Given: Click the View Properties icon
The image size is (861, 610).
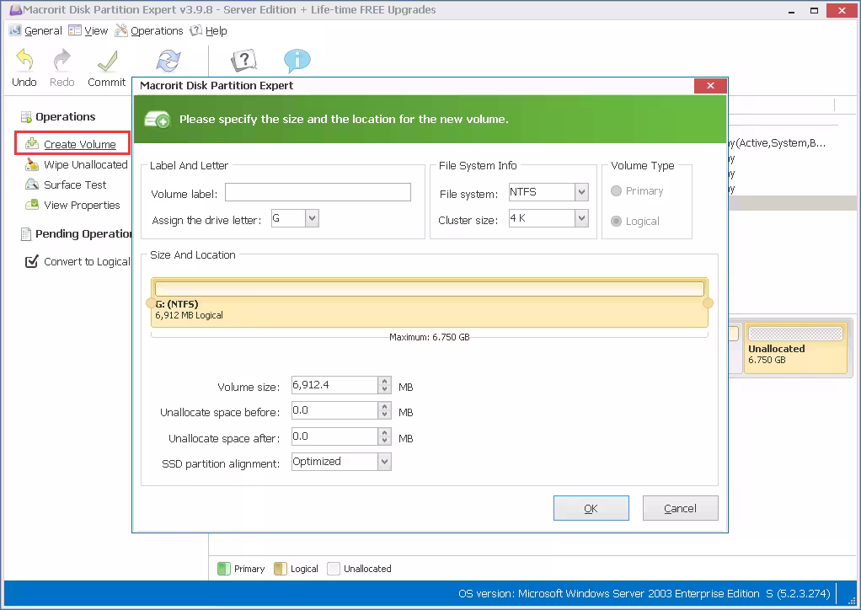Looking at the screenshot, I should [x=32, y=205].
